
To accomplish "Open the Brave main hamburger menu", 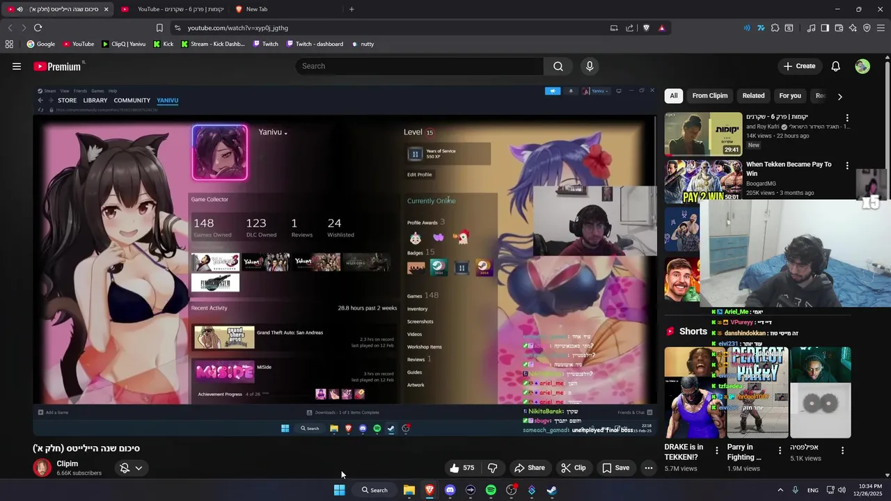I will (x=881, y=28).
